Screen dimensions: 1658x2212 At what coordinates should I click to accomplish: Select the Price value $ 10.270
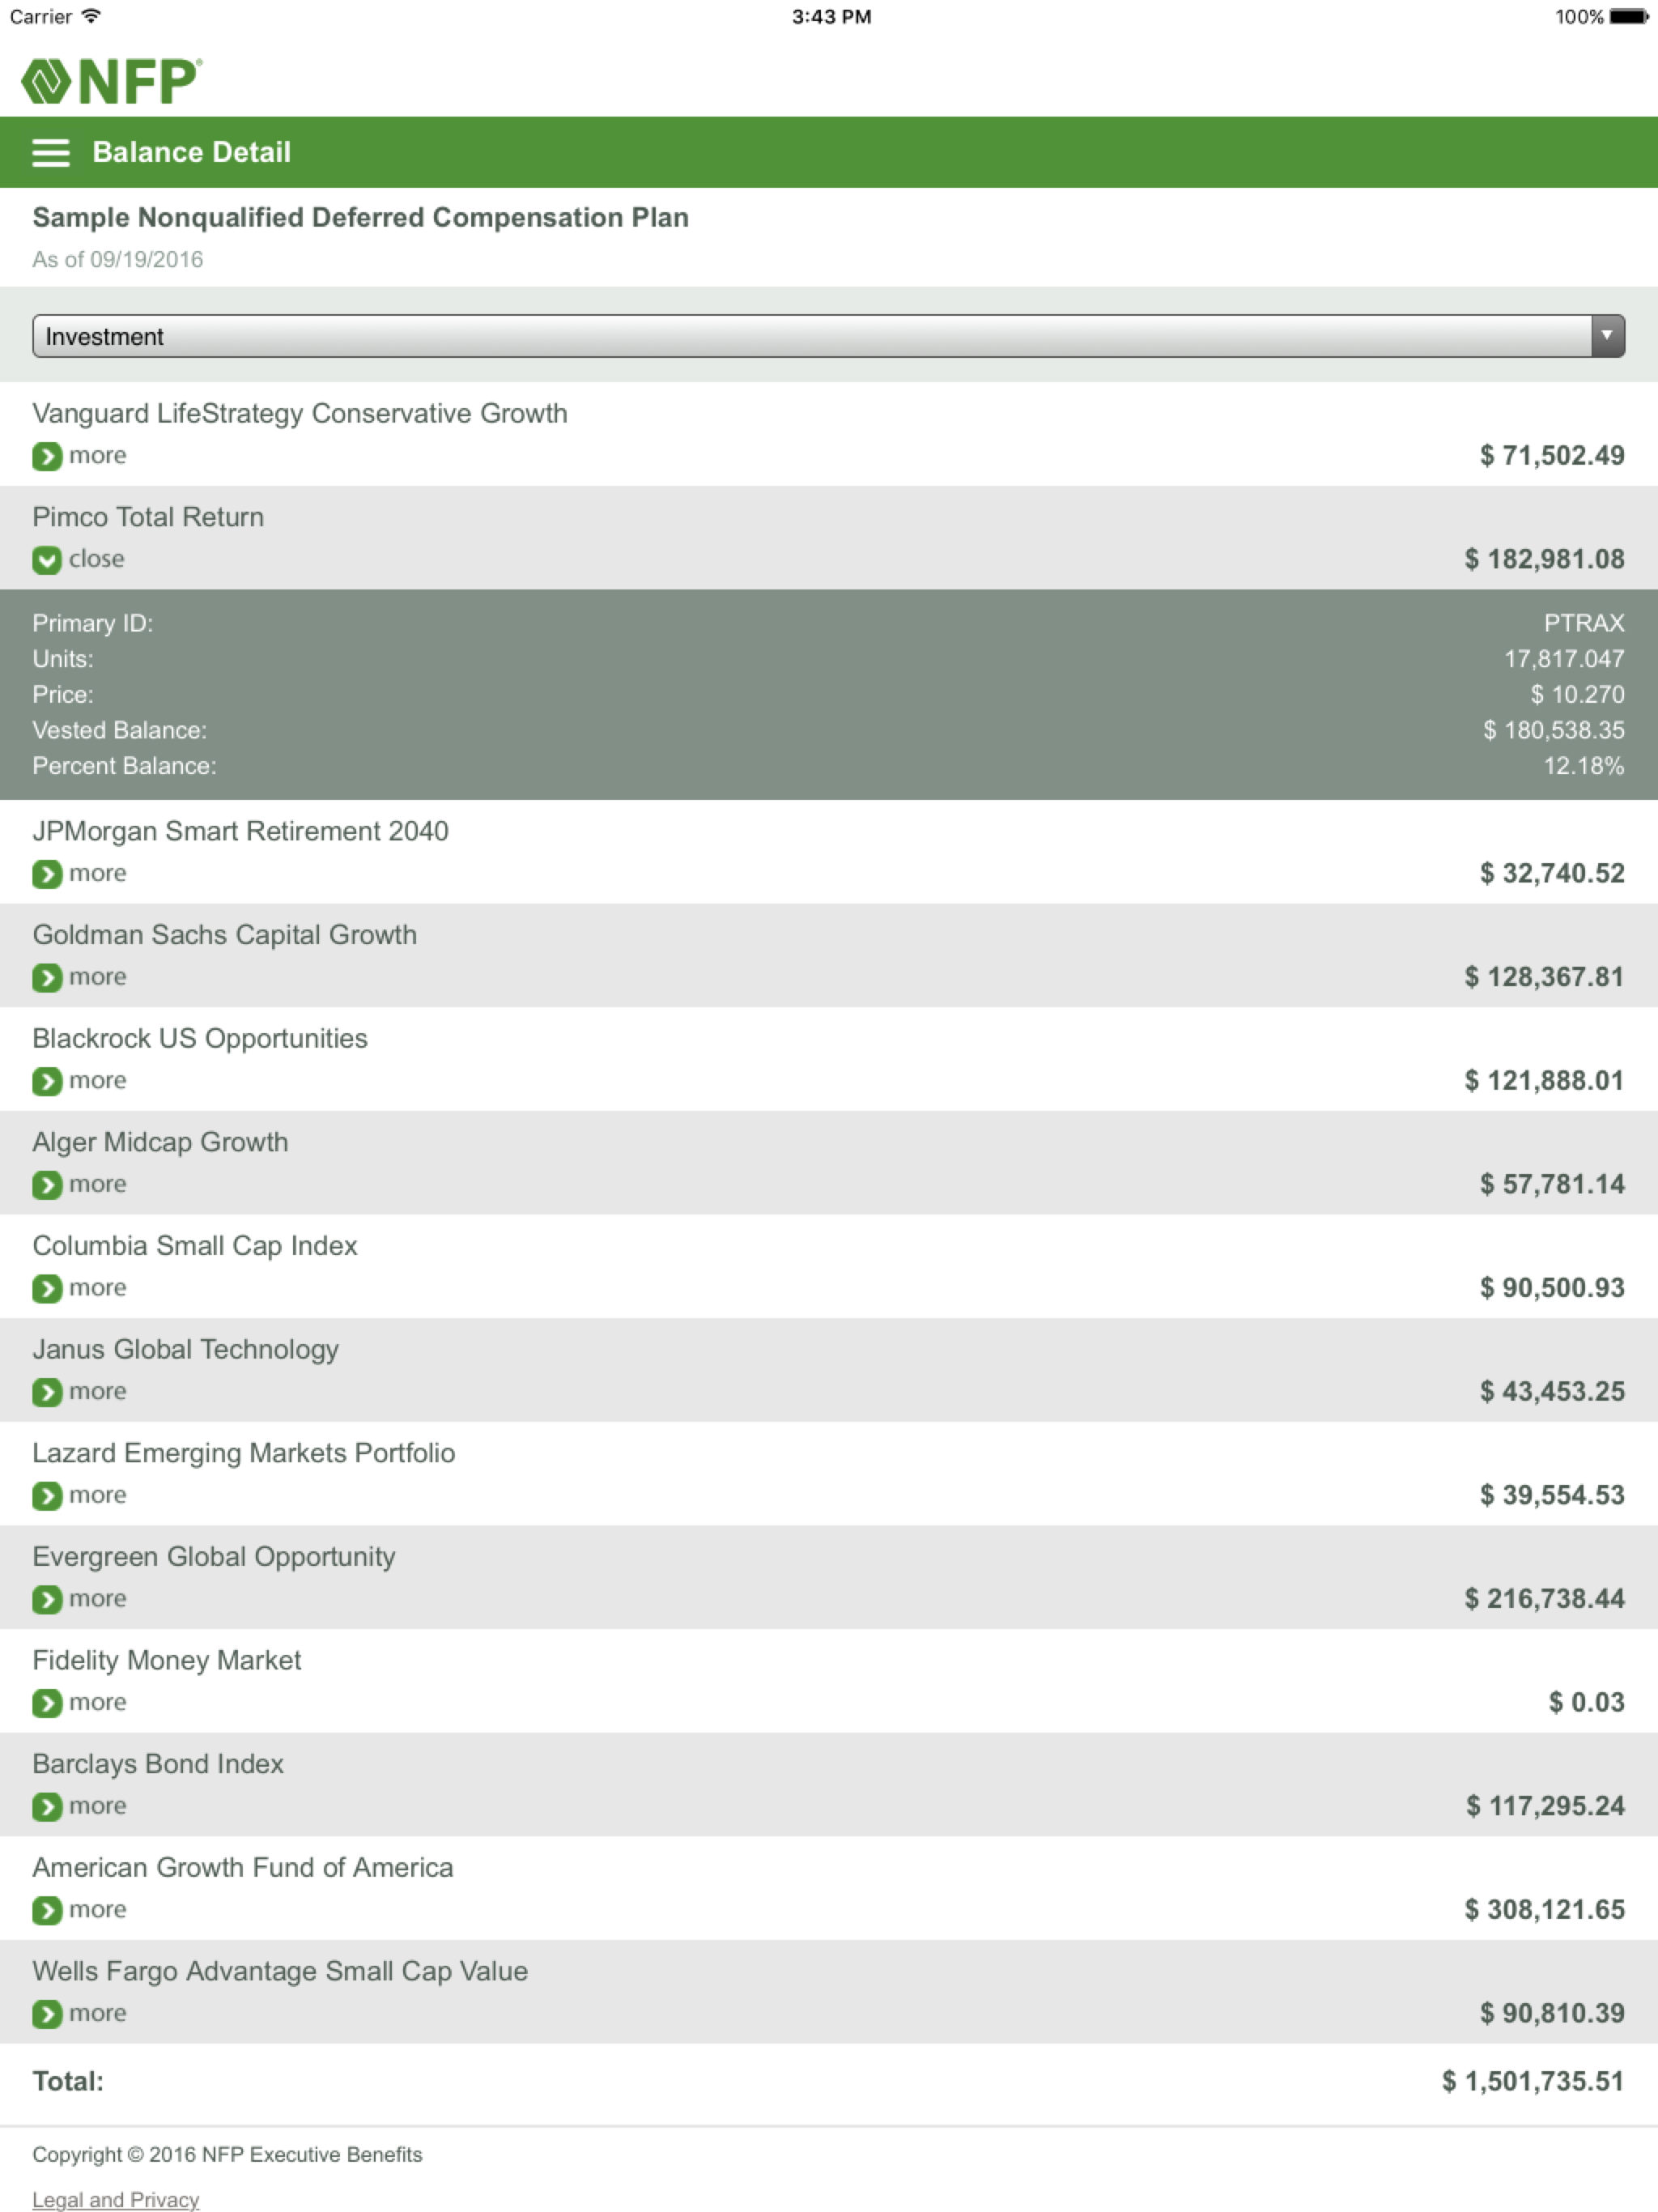coord(1577,694)
